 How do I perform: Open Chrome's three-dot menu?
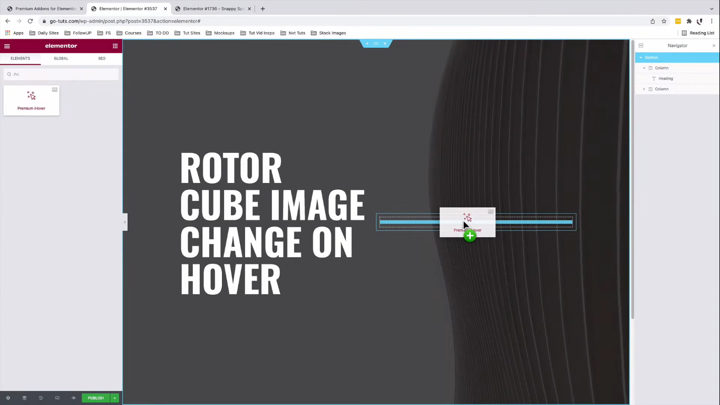click(712, 21)
